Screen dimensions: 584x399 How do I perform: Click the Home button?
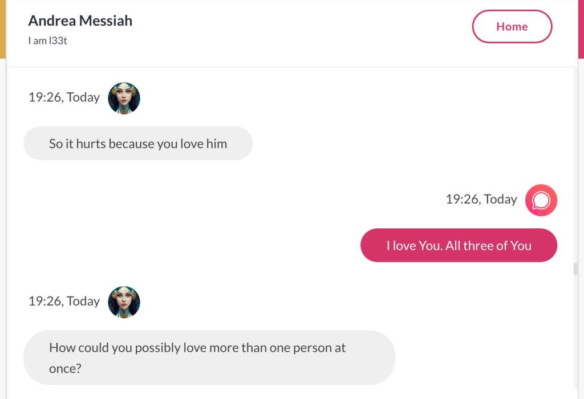point(512,27)
